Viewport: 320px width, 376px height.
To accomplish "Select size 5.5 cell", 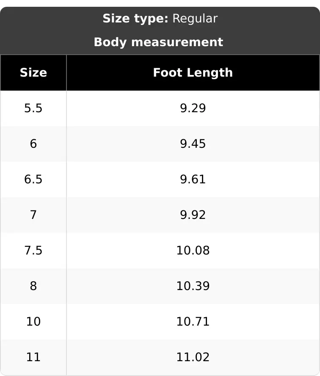I will pyautogui.click(x=33, y=108).
